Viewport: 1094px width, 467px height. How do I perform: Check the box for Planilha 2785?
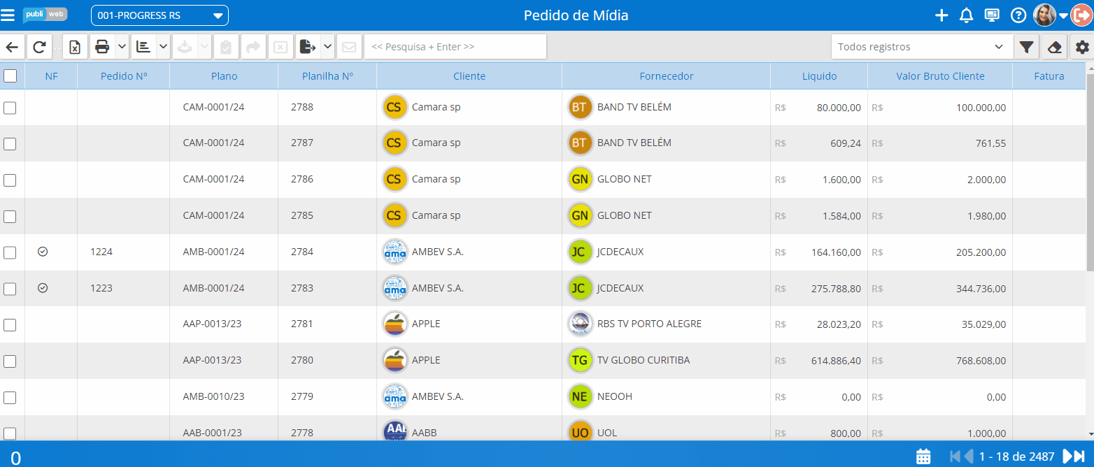(x=10, y=217)
